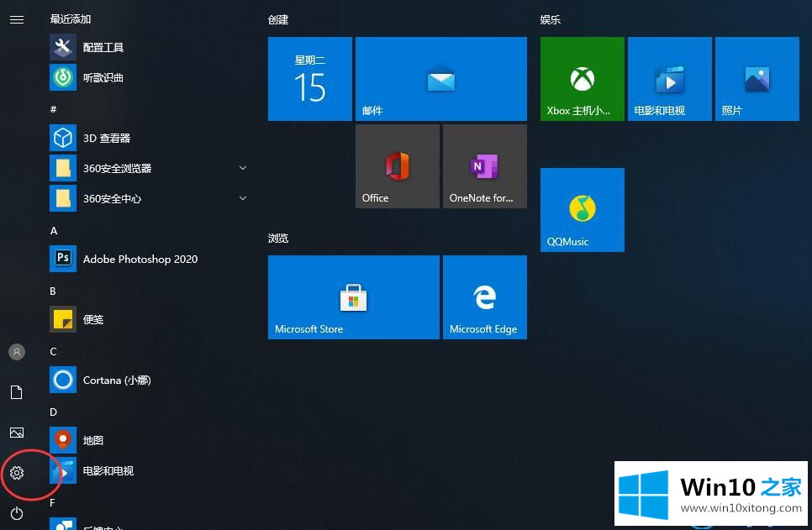Open 地图 maps app
The height and width of the screenshot is (530, 812).
(x=149, y=440)
